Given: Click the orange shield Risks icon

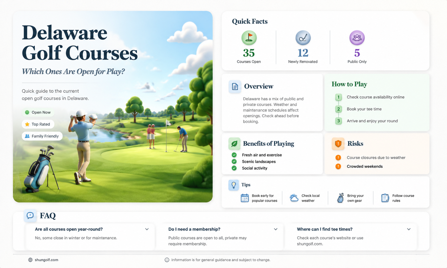Looking at the screenshot, I should pyautogui.click(x=338, y=144).
